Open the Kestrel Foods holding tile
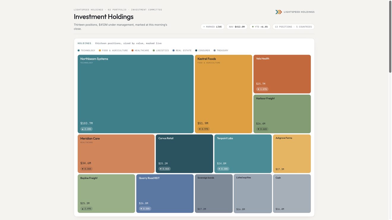 click(x=223, y=94)
